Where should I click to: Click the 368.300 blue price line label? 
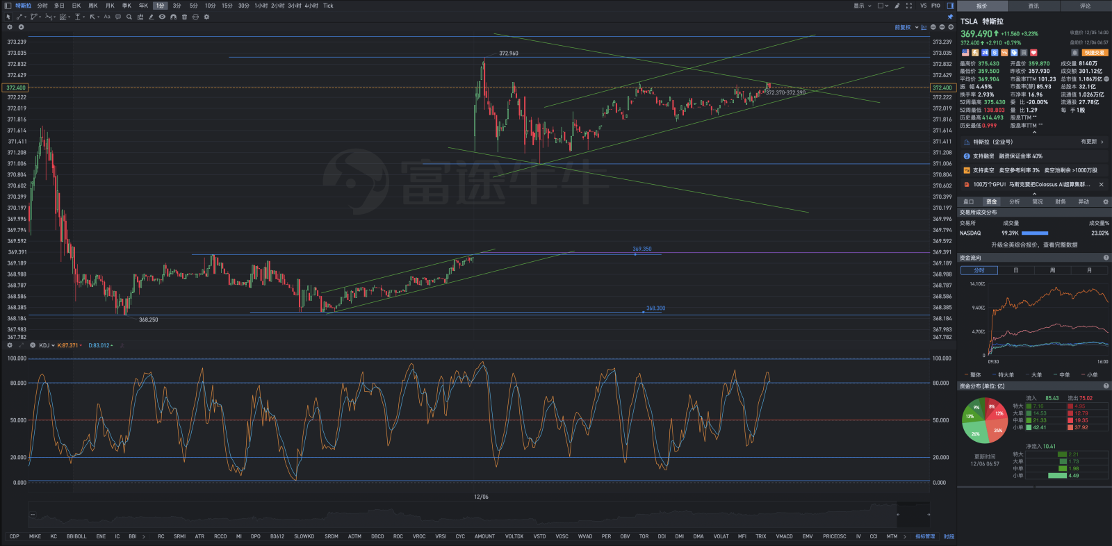655,308
